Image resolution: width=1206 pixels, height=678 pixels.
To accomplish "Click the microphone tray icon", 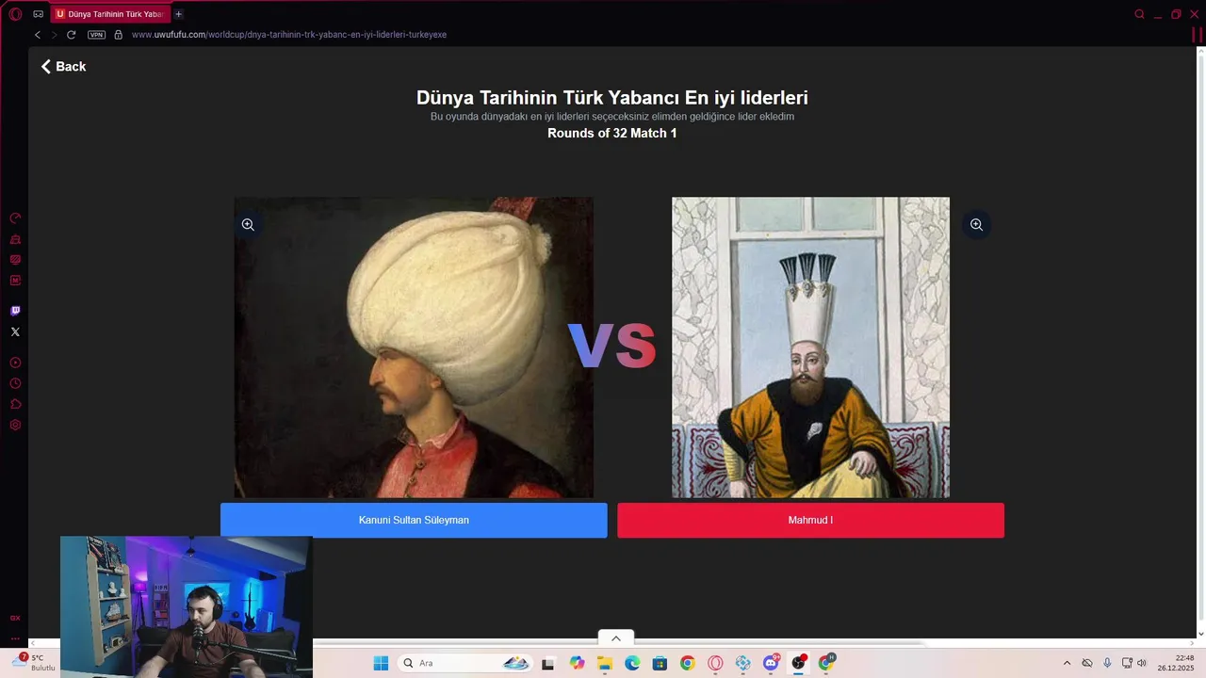I will 1107,663.
